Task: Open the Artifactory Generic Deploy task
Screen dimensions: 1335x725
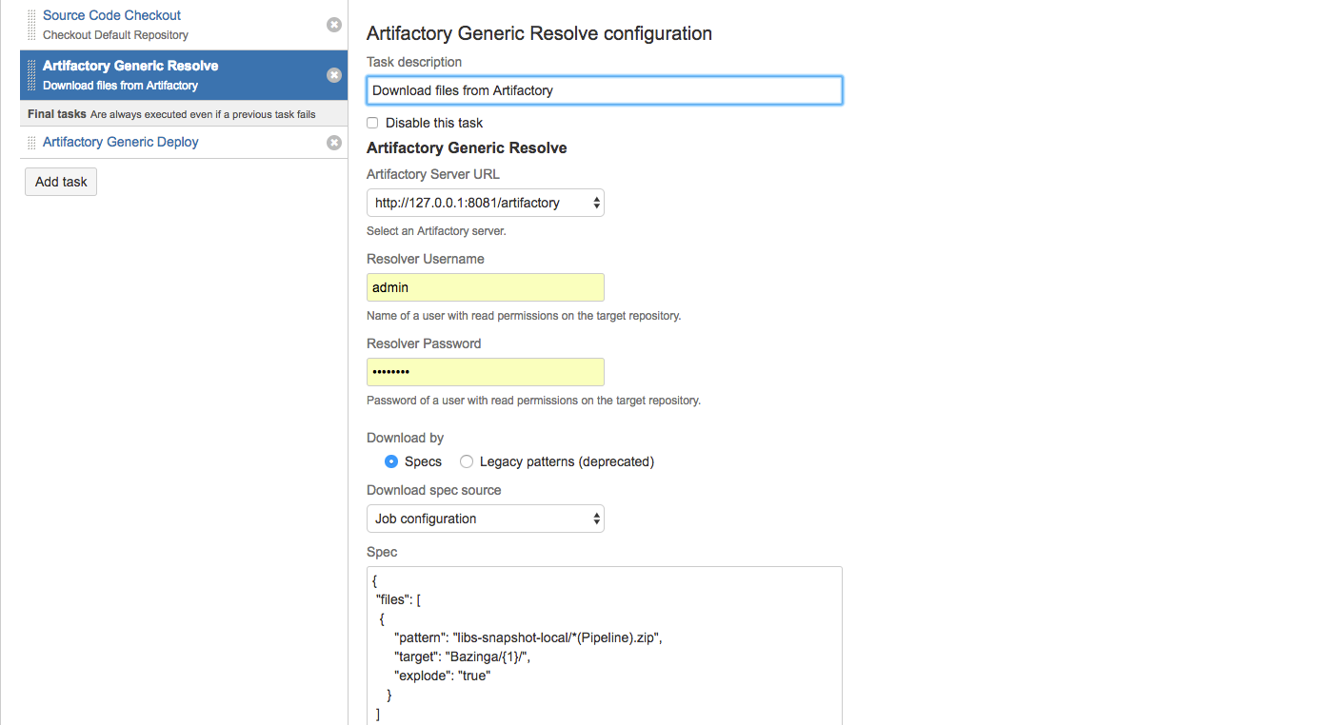Action: (121, 142)
